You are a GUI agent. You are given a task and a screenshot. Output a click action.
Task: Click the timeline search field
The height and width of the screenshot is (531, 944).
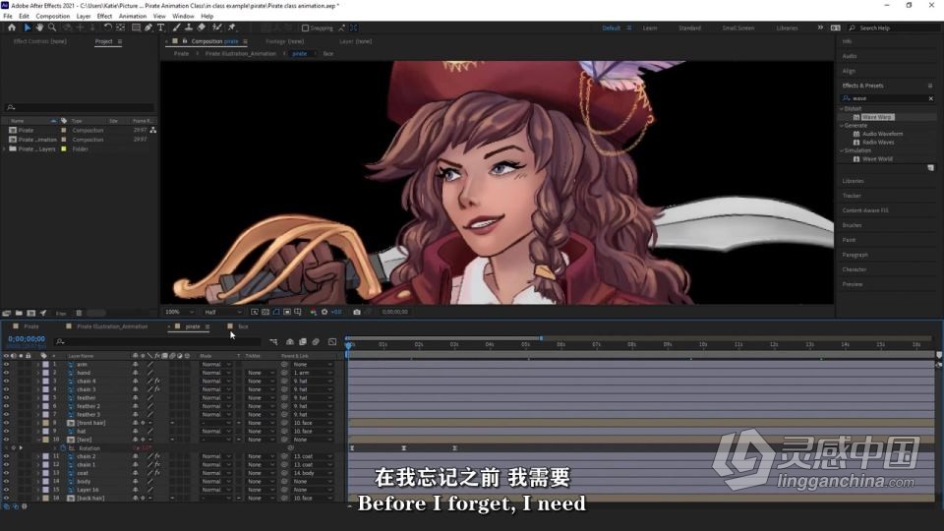click(159, 342)
